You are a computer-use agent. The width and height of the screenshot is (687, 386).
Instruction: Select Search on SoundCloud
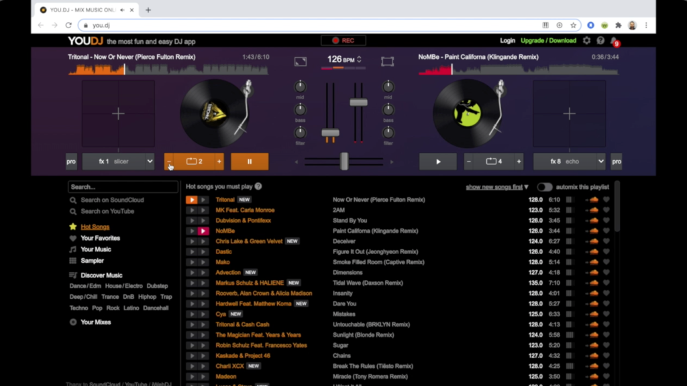(x=112, y=200)
